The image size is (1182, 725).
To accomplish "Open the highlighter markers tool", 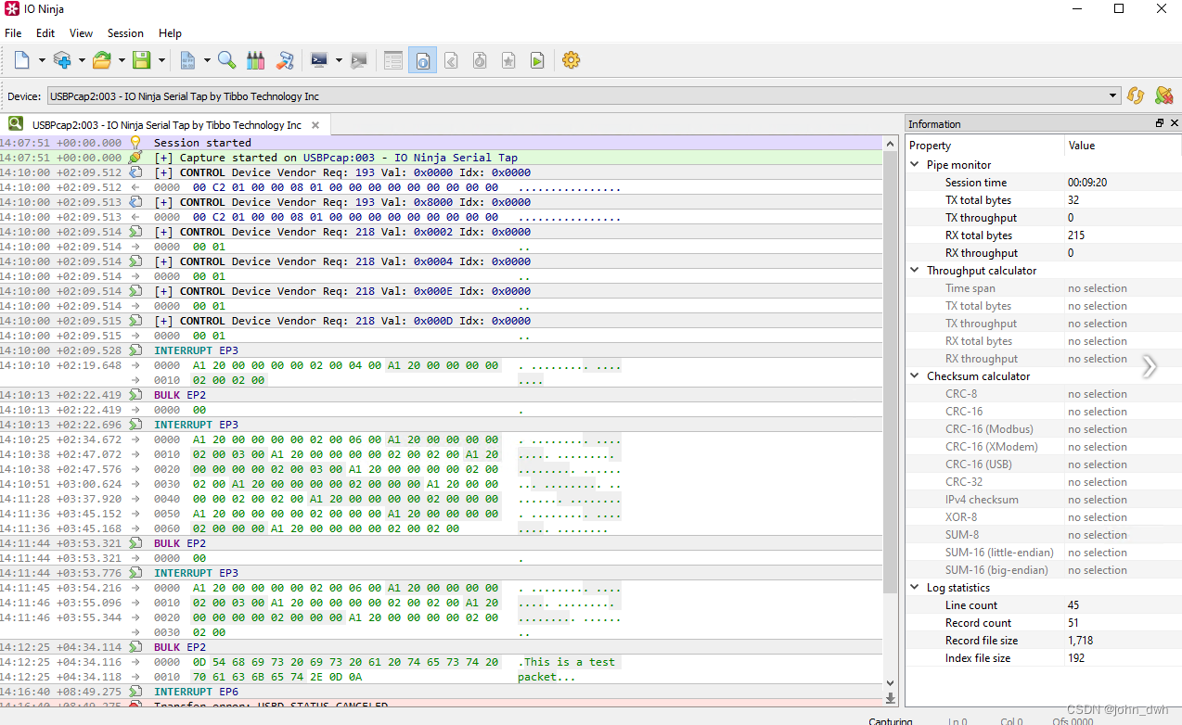I will click(x=255, y=59).
